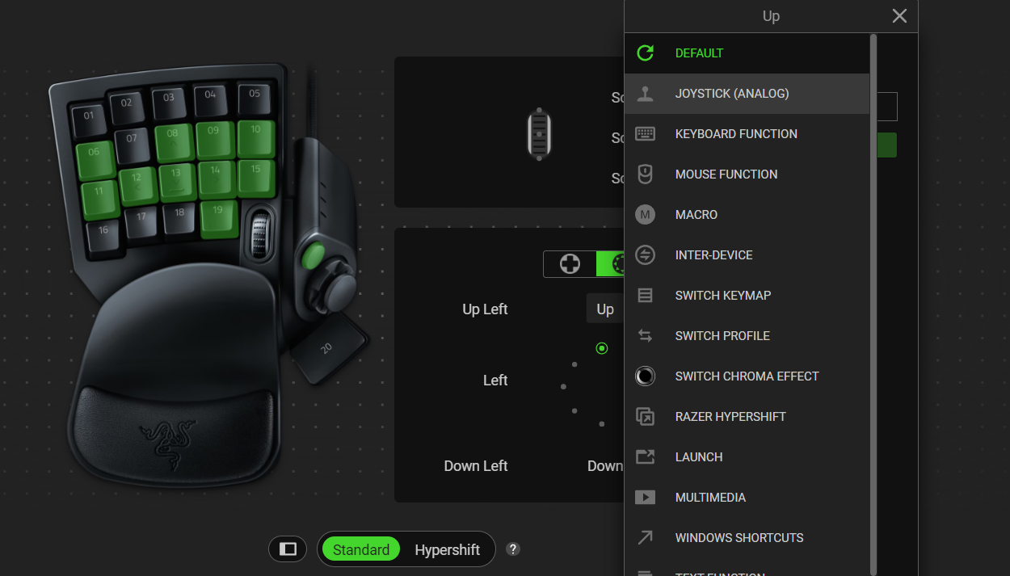
Task: Choose KEYBOARD FUNCTION from the list
Action: click(x=747, y=134)
